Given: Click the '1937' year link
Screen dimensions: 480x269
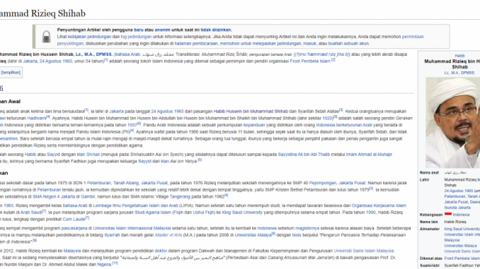Looking at the screenshot, I should pos(132,124).
